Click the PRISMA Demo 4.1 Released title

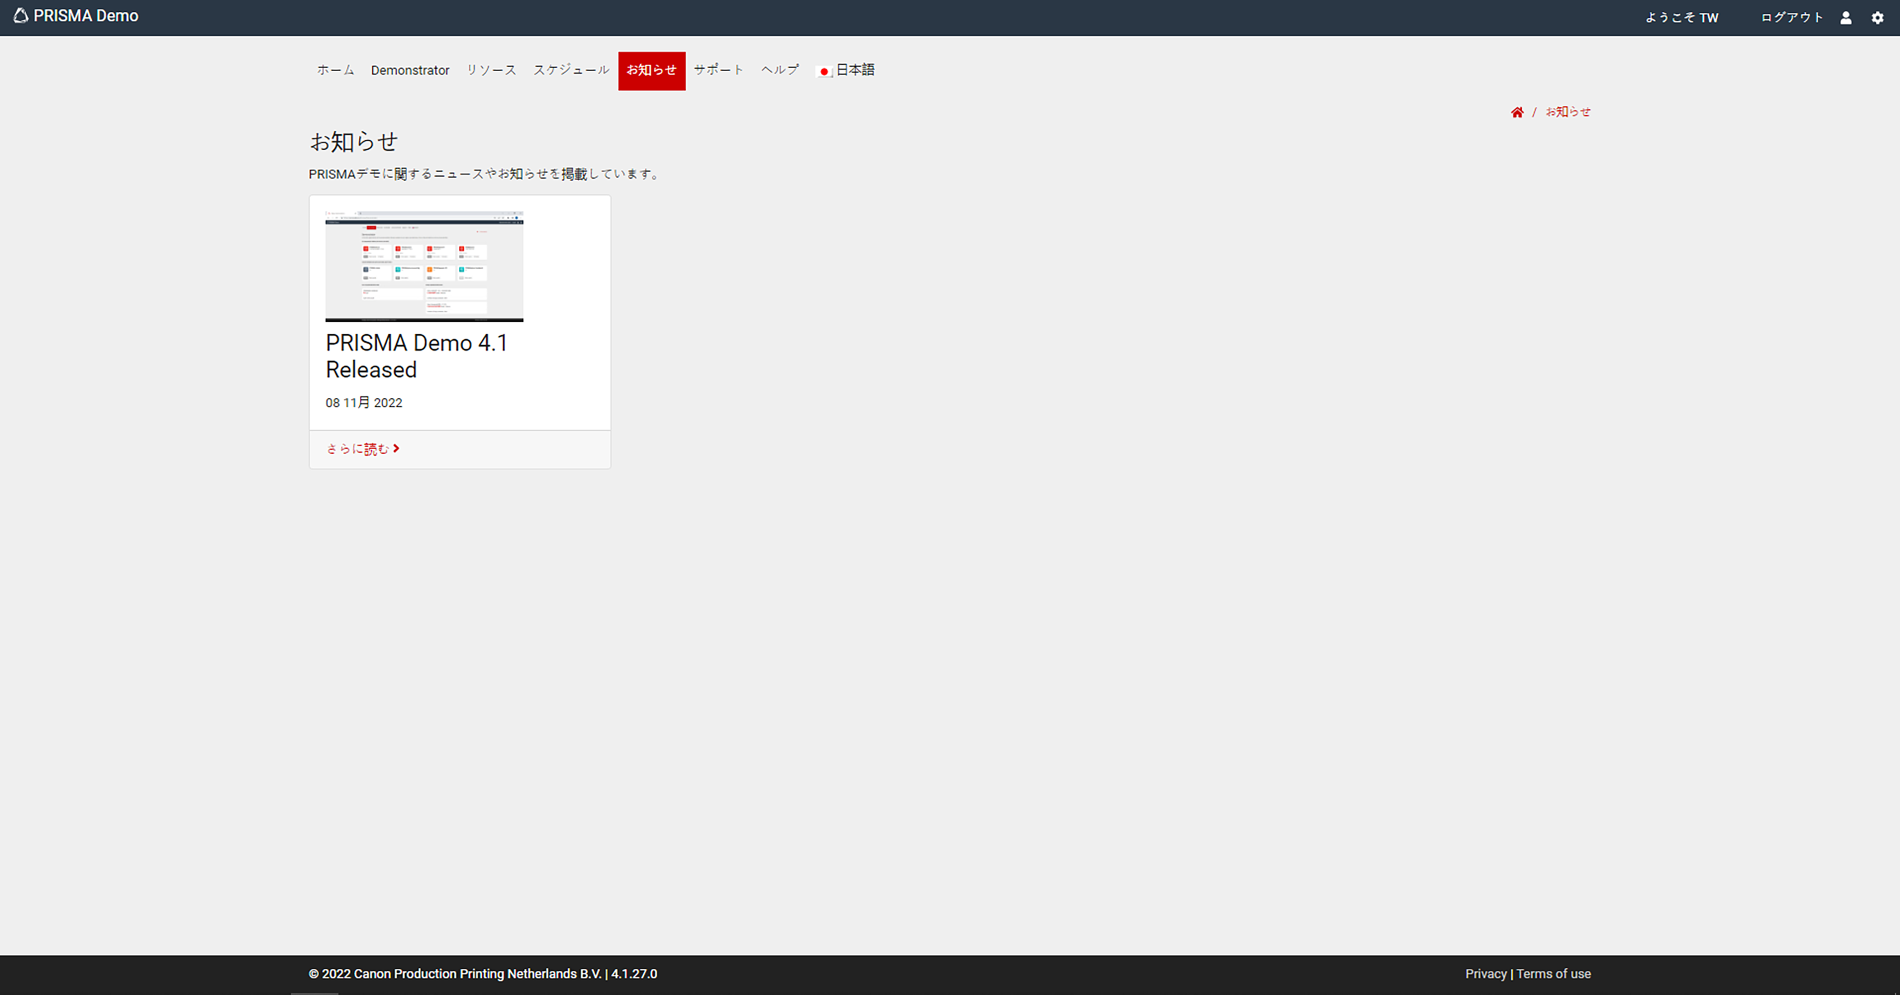[417, 356]
